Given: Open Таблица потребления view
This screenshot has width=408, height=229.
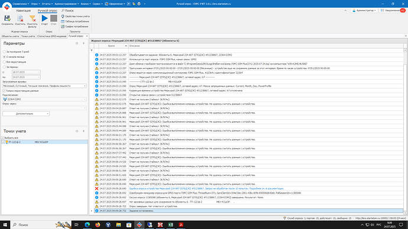Looking at the screenshot, I should pyautogui.click(x=75, y=21).
